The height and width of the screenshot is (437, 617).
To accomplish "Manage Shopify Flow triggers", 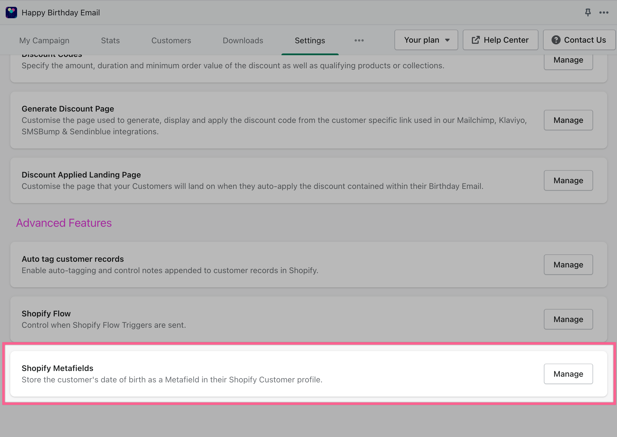I will (x=568, y=319).
